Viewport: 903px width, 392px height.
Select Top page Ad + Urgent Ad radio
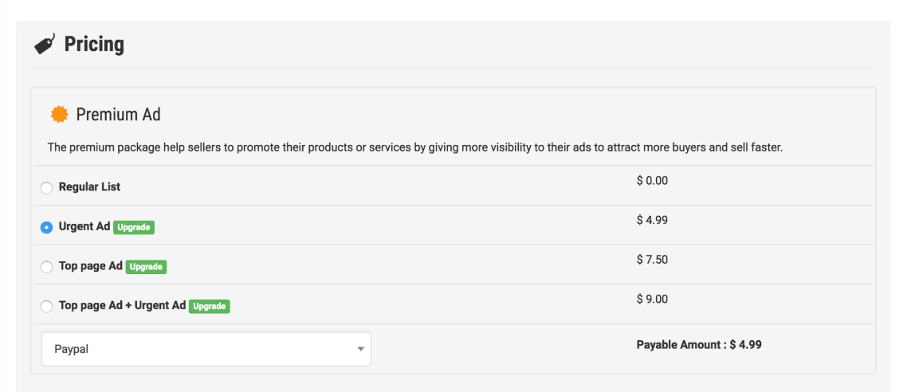(x=46, y=306)
